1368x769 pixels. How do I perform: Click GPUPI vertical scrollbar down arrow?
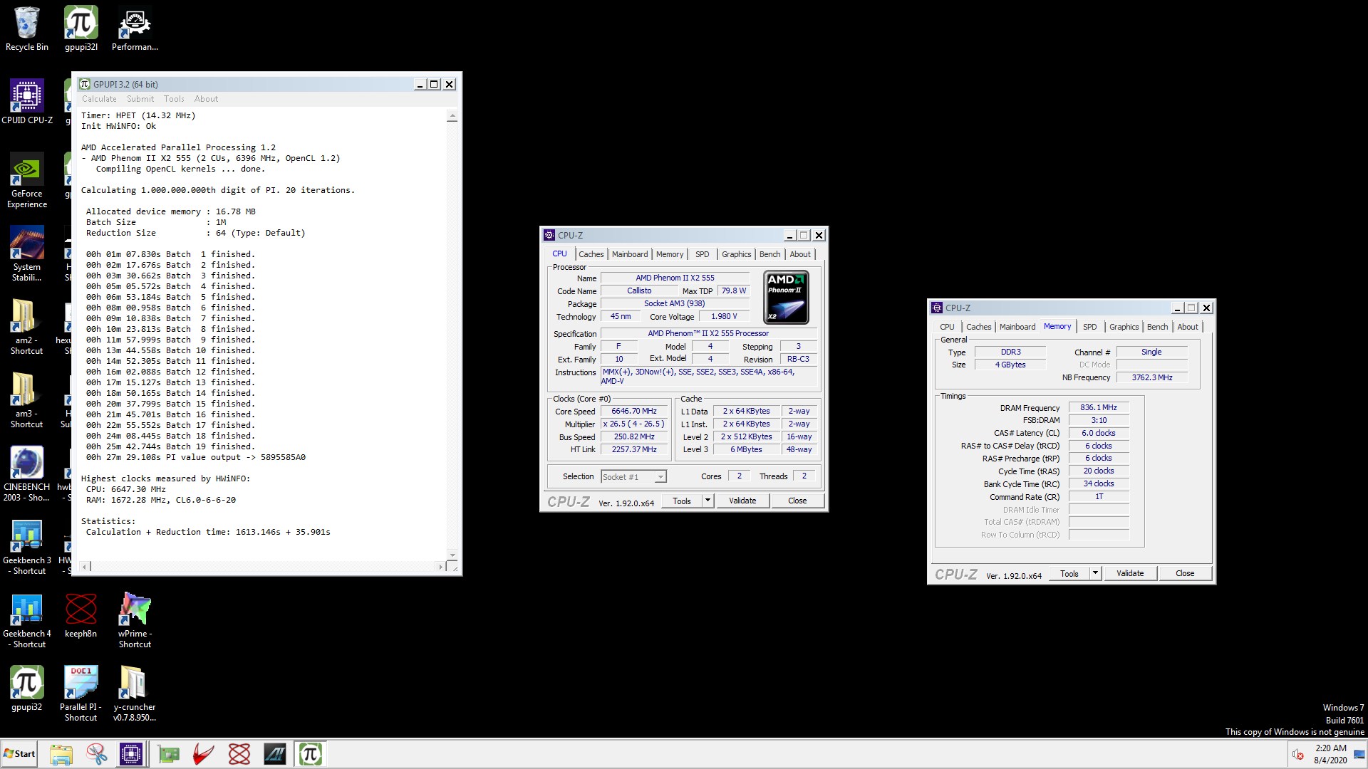(x=452, y=555)
